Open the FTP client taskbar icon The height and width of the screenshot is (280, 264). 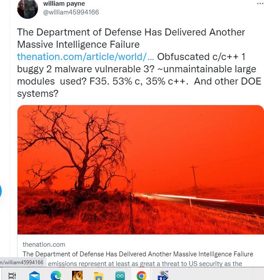tap(163, 276)
